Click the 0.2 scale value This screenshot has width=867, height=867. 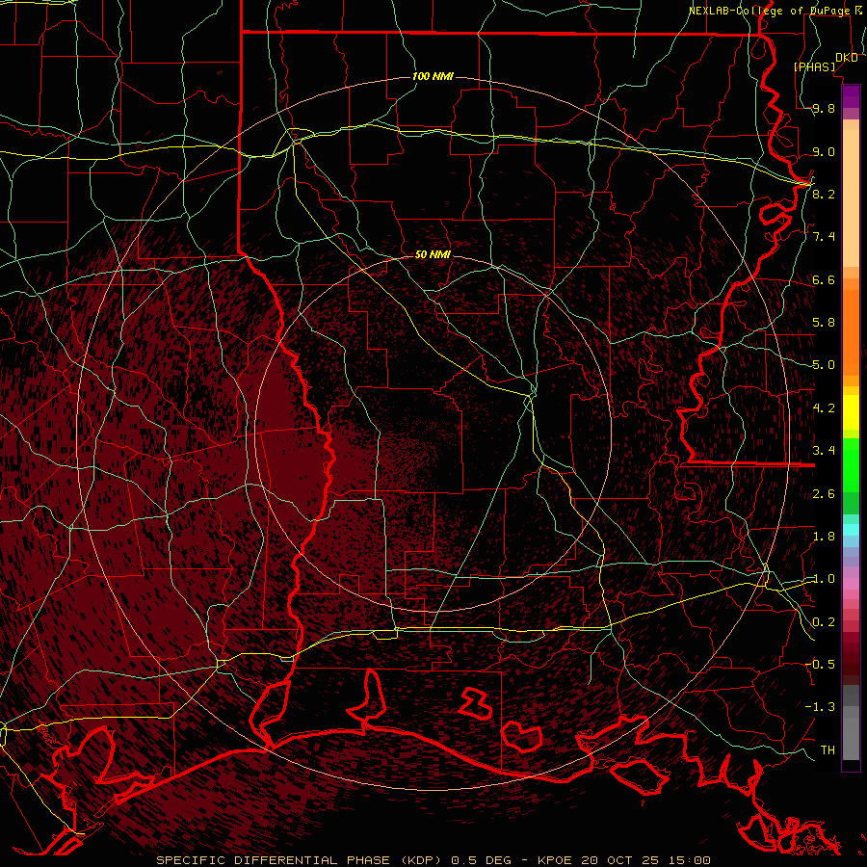point(824,622)
